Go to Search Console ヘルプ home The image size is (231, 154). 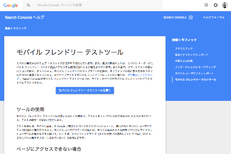click(25, 17)
